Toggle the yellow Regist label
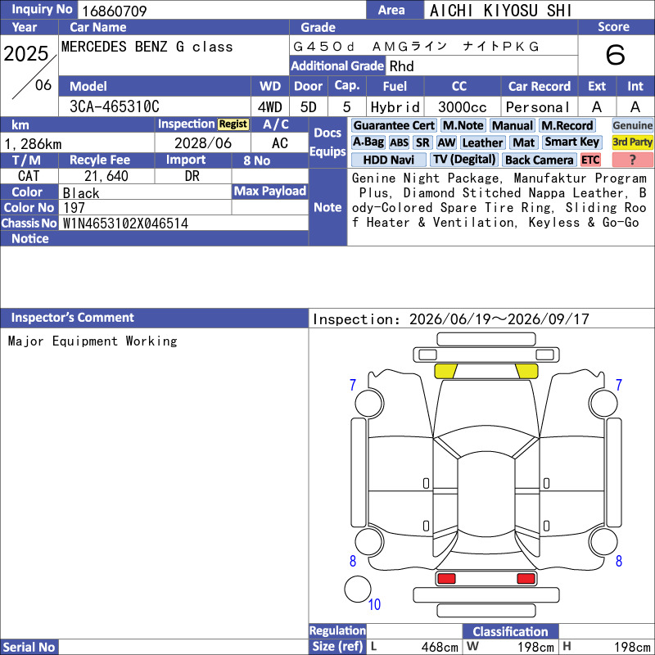Image resolution: width=655 pixels, height=655 pixels. (x=233, y=124)
